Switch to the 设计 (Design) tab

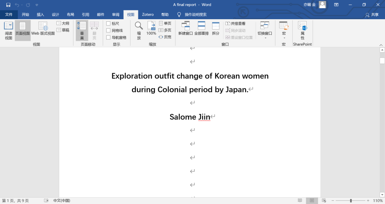tap(56, 15)
